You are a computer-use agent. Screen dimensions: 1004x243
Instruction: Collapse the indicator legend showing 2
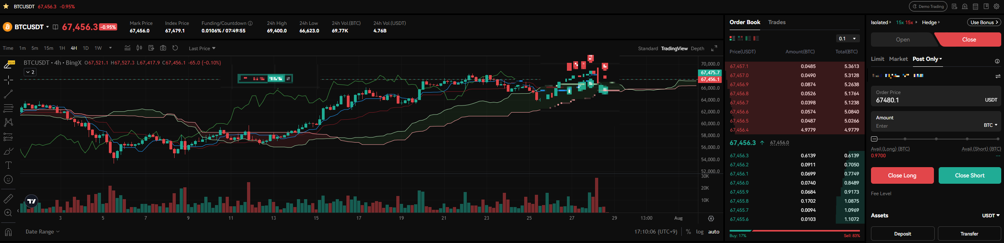[x=30, y=72]
